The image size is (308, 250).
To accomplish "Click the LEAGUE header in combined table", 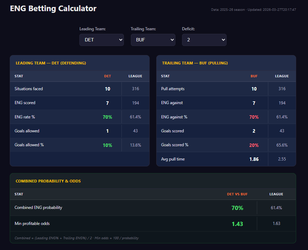I will point(276,194).
